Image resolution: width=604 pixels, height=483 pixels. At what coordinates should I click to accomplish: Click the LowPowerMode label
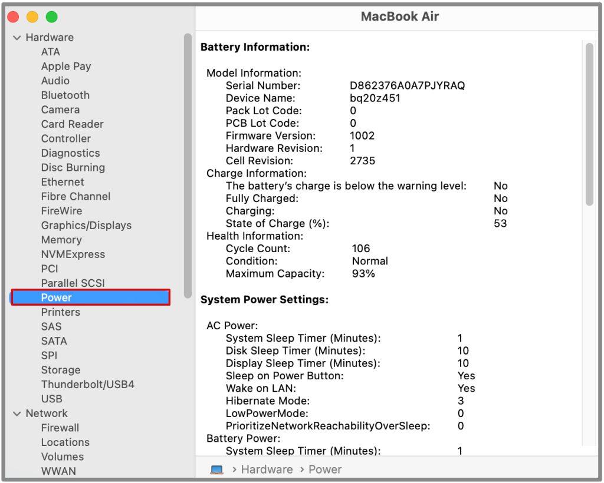(267, 413)
